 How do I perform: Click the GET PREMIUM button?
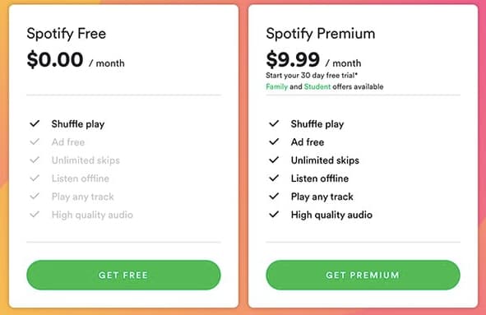point(363,275)
